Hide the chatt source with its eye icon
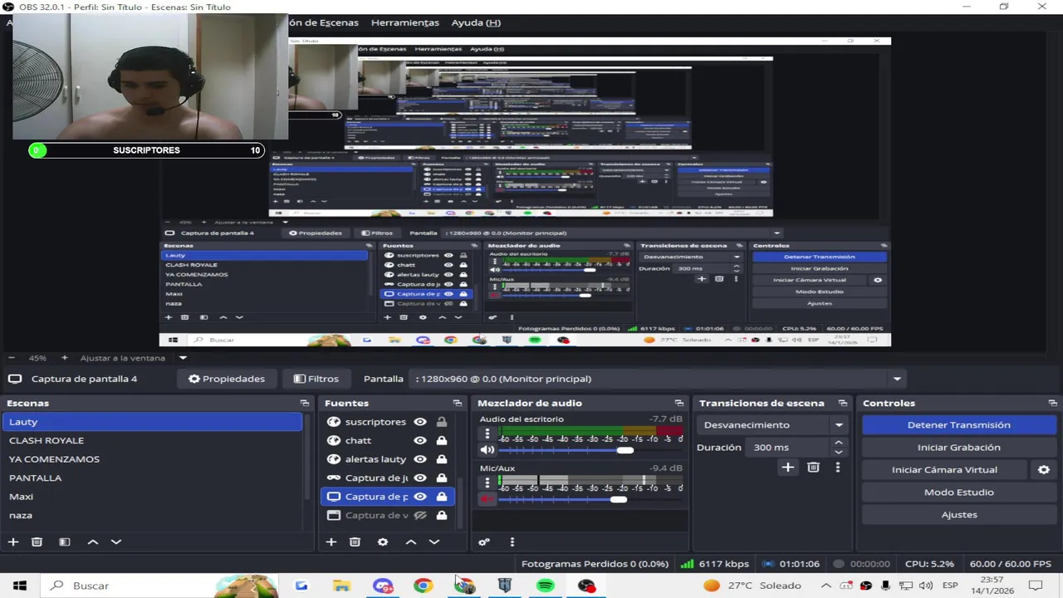This screenshot has width=1063, height=598. (420, 440)
